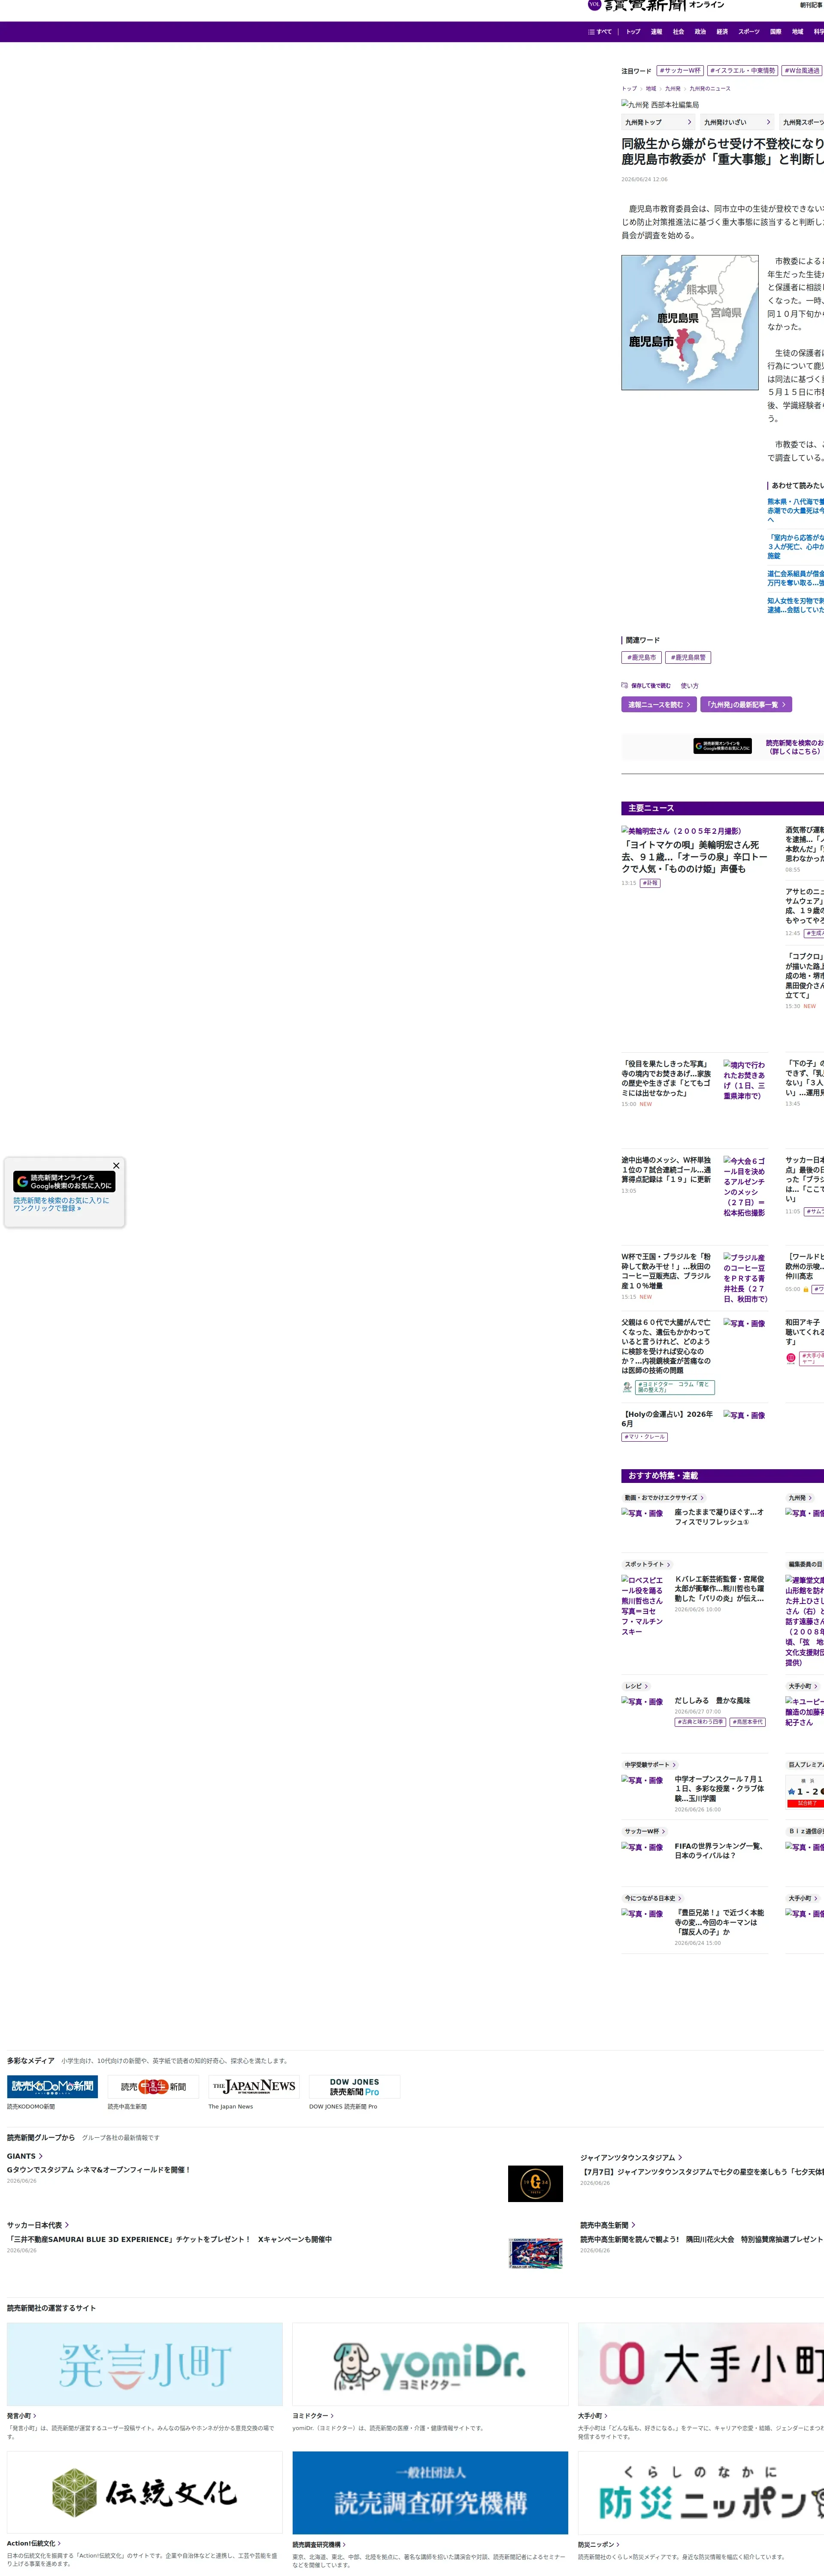Open the 伝統文化 site banner

pos(145,2492)
